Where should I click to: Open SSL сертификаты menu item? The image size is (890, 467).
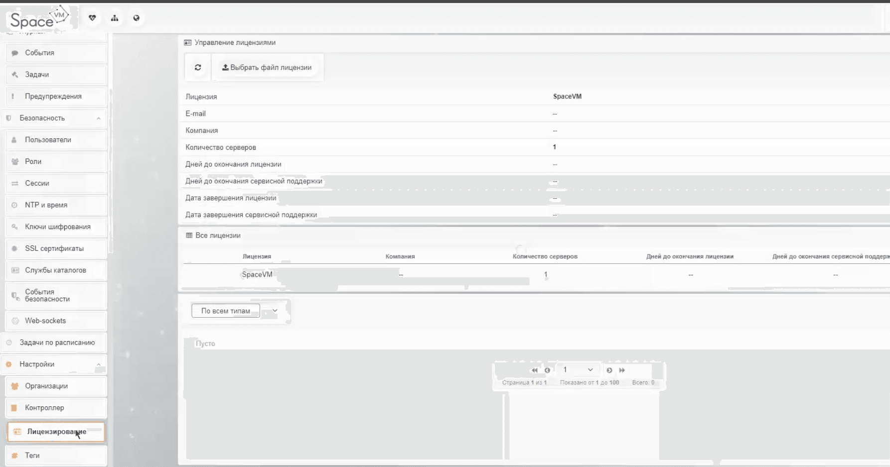pos(54,248)
